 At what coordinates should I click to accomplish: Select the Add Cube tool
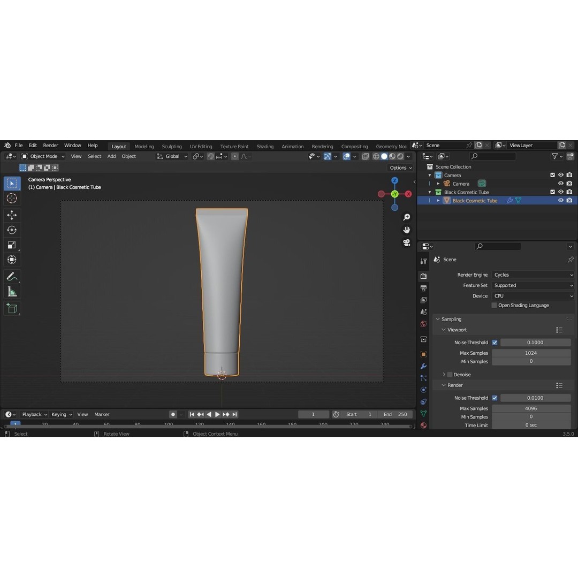coord(12,308)
